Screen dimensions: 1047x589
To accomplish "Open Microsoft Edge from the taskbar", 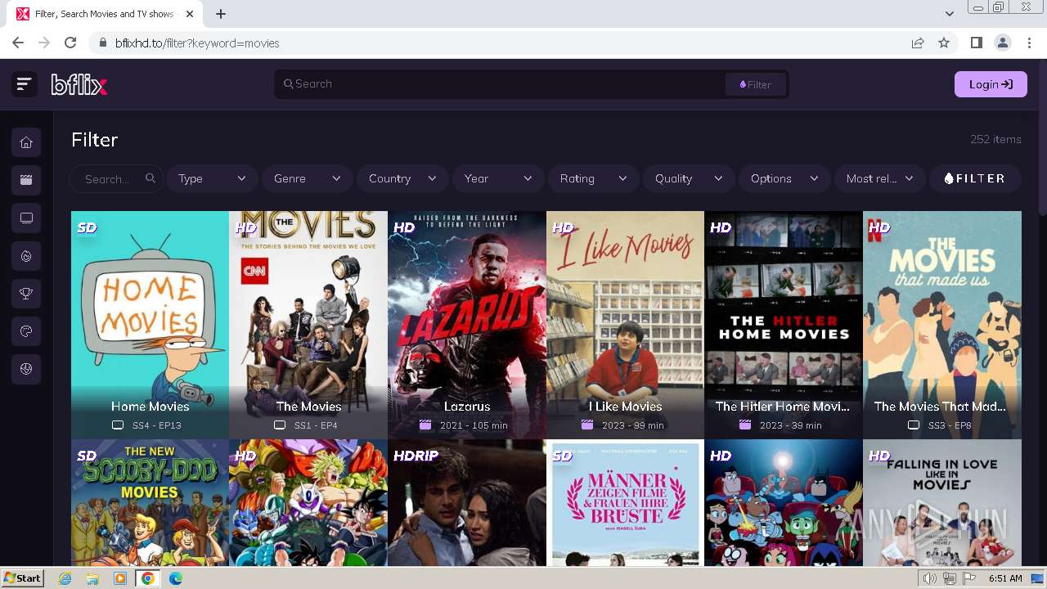I will [x=175, y=578].
